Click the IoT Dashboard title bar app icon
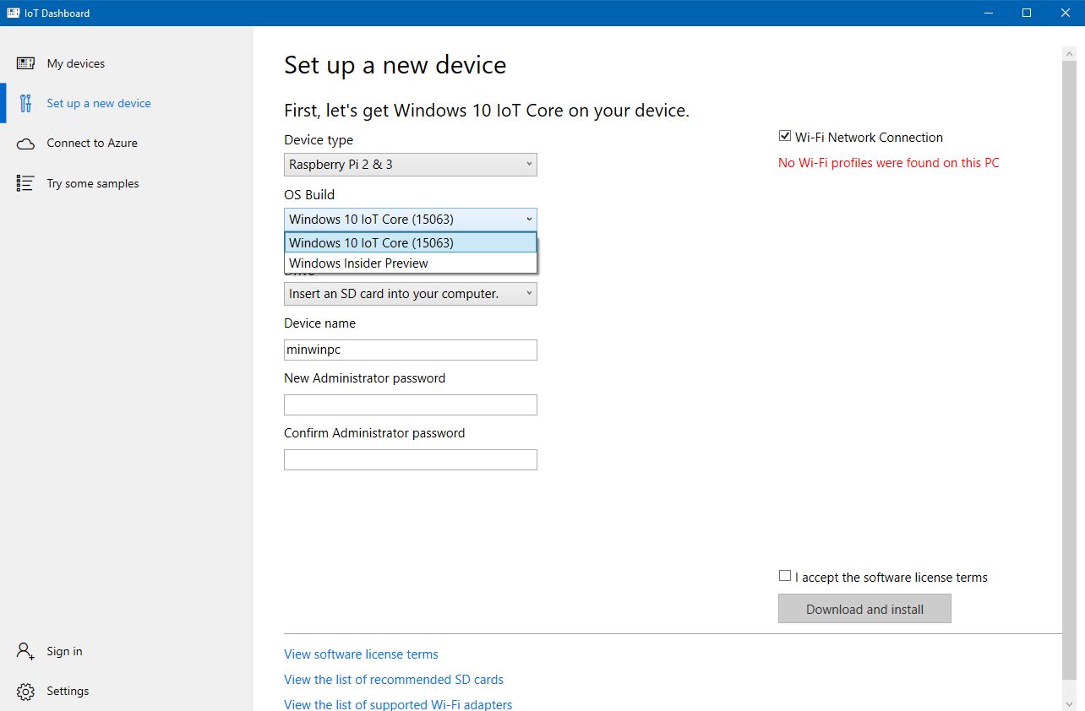Image resolution: width=1085 pixels, height=711 pixels. tap(14, 13)
